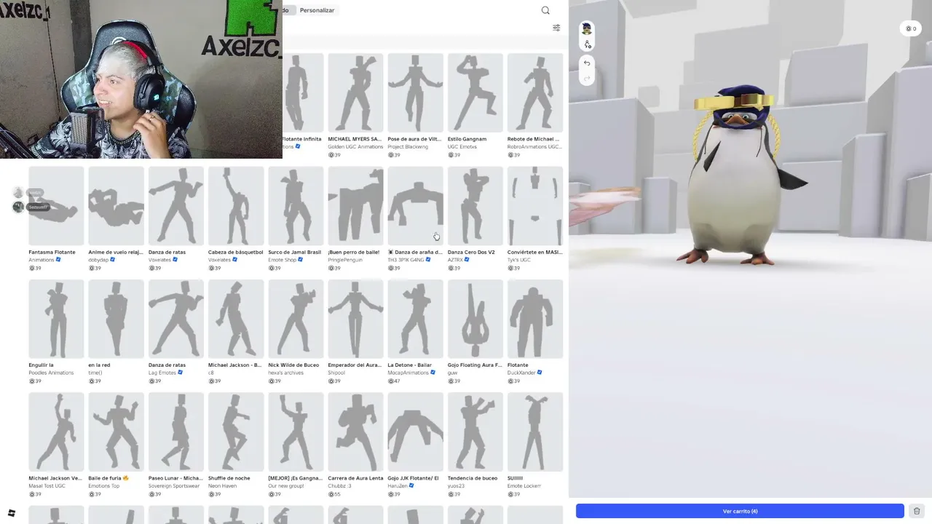The height and width of the screenshot is (524, 932).
Task: Select the Baile de furia emote thumbnail
Action: [x=116, y=432]
